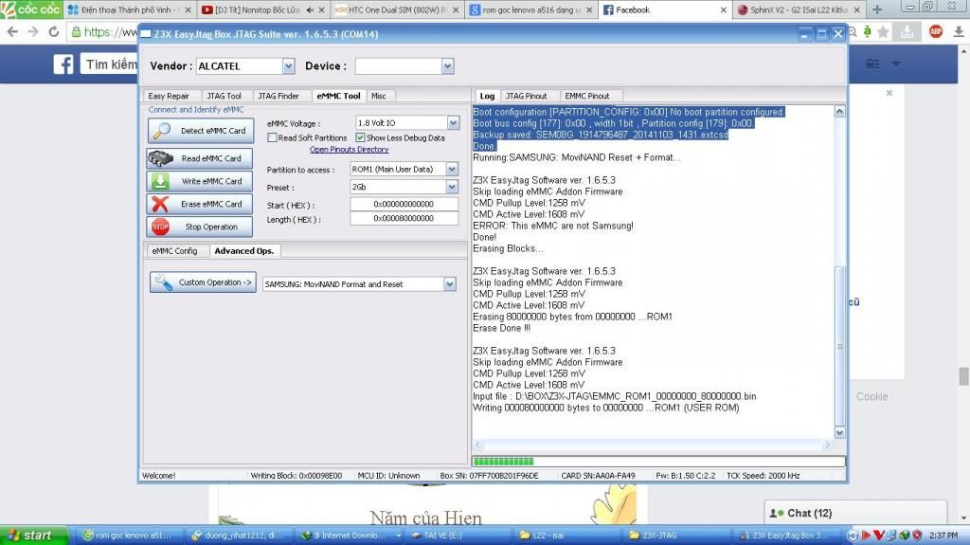
Task: Click the Windows Start button
Action: pos(34,536)
